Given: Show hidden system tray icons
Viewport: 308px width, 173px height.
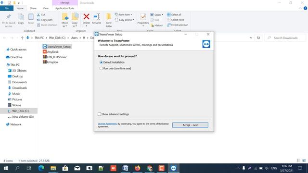Looking at the screenshot, I should click(x=238, y=168).
